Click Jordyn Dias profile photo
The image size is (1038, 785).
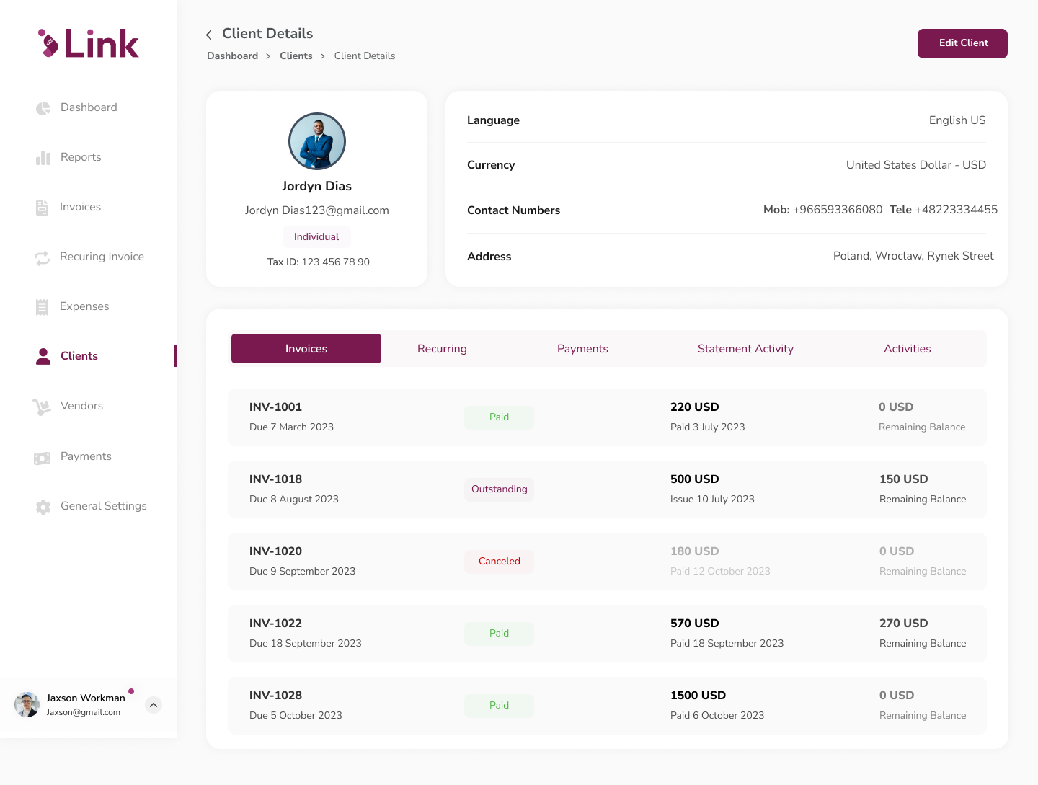(317, 141)
